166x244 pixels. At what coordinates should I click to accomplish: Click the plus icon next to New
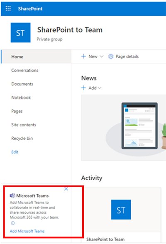(x=83, y=56)
